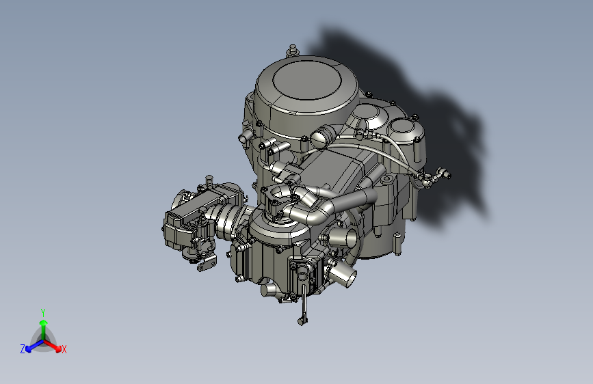Select the curved pipe across the engine middle
The image size is (593, 384).
331,206
